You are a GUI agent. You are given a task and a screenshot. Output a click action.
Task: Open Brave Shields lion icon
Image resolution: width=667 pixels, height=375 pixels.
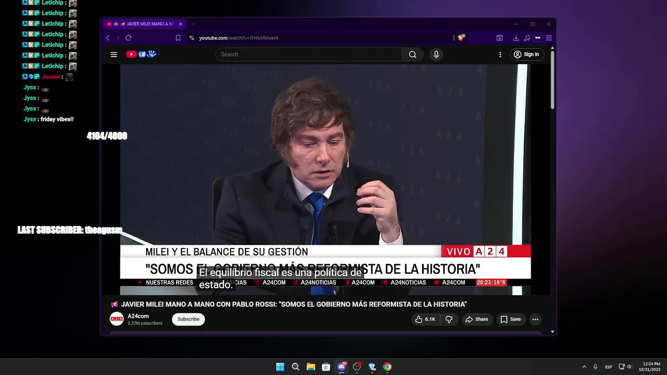click(x=461, y=37)
